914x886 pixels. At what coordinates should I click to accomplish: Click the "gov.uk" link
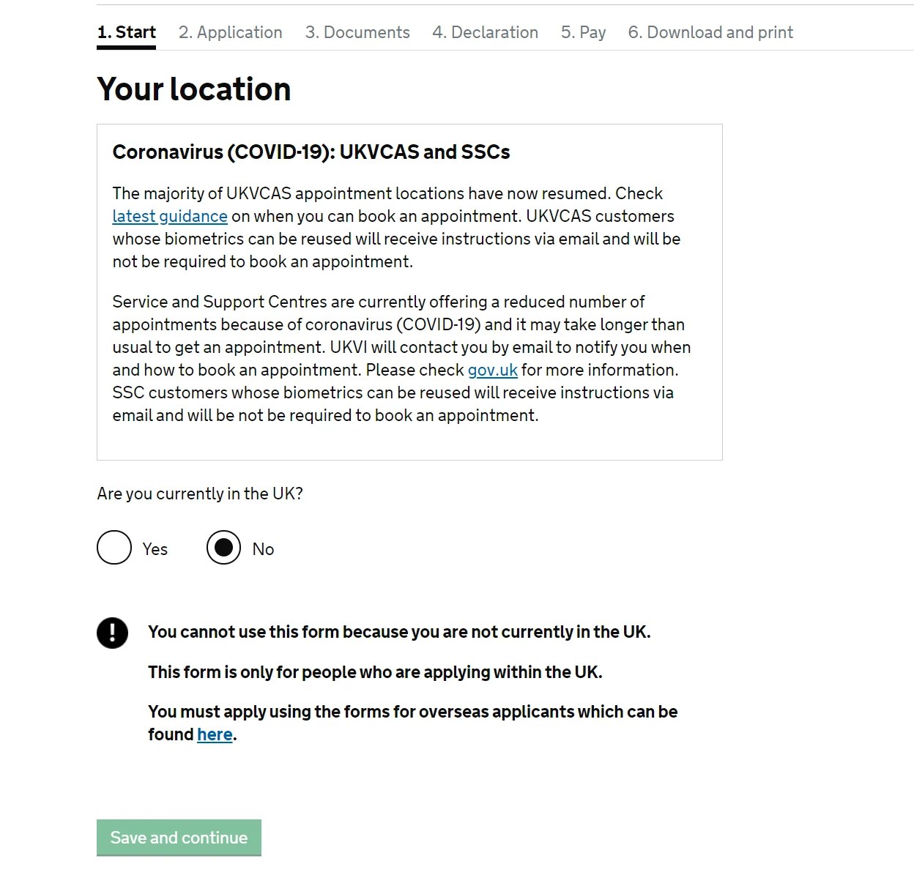coord(492,371)
